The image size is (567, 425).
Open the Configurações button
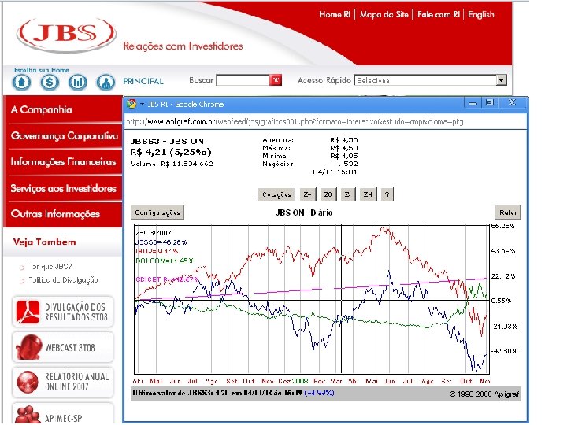tap(157, 213)
